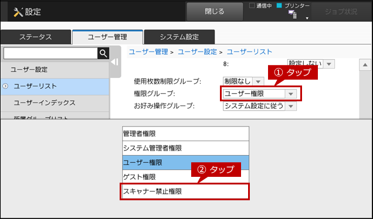Select スキャナー禁止権限 from the list
The width and height of the screenshot is (373, 219).
[x=185, y=191]
